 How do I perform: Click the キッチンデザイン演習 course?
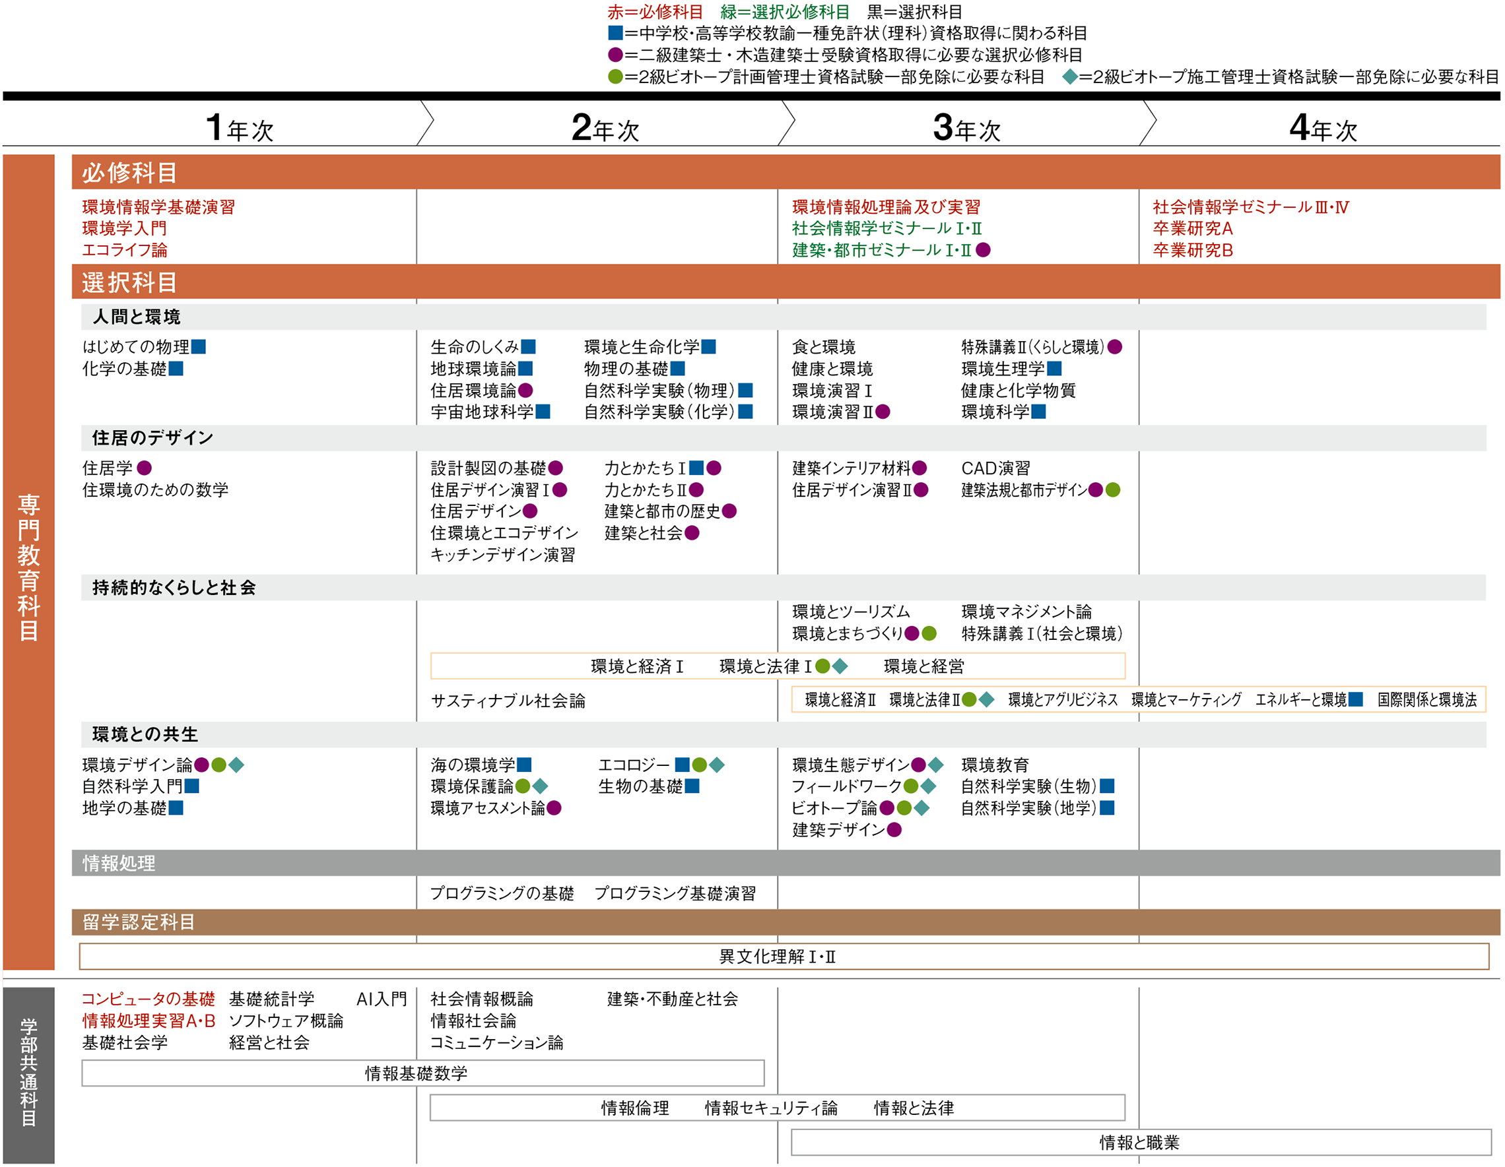503,555
